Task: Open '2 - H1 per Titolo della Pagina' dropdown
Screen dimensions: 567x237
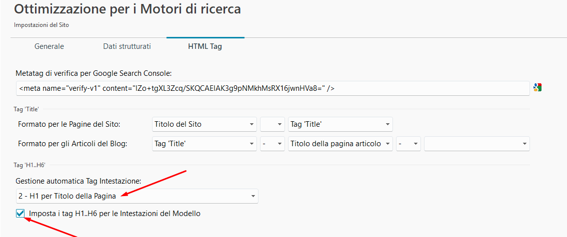Action: pyautogui.click(x=136, y=196)
